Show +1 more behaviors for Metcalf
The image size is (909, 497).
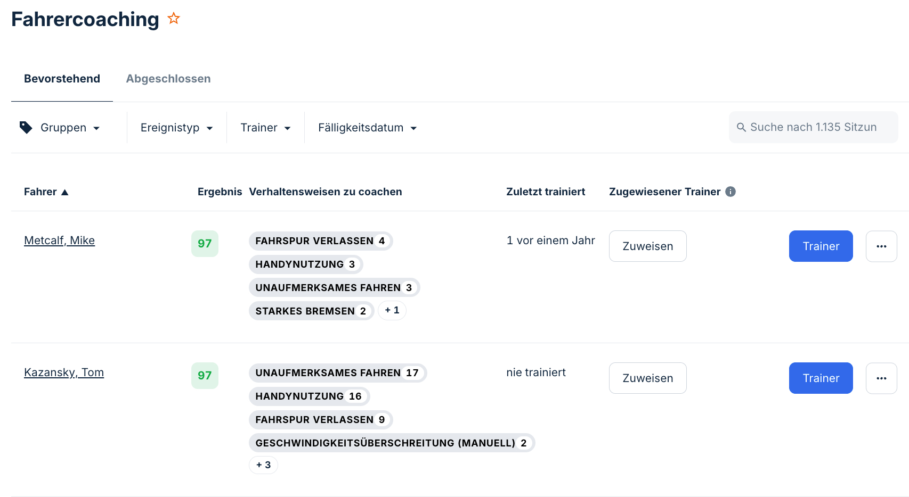[x=392, y=310]
